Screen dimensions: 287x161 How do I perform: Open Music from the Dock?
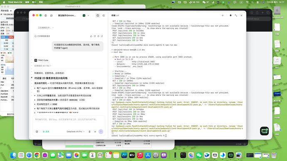140,155
